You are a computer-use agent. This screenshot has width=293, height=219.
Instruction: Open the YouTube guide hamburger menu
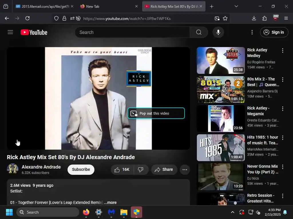[x=10, y=32]
